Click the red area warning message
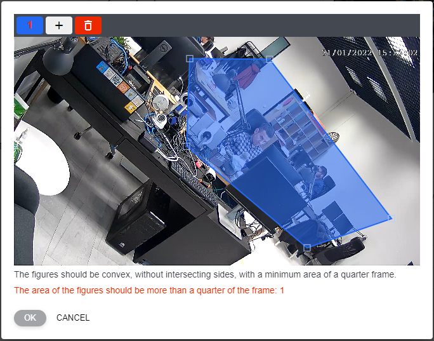This screenshot has height=341, width=434. tap(149, 290)
